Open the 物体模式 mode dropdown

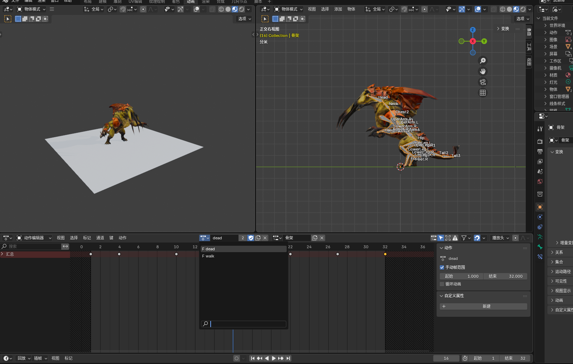pos(31,9)
